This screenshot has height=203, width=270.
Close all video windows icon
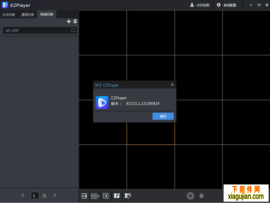106,196
